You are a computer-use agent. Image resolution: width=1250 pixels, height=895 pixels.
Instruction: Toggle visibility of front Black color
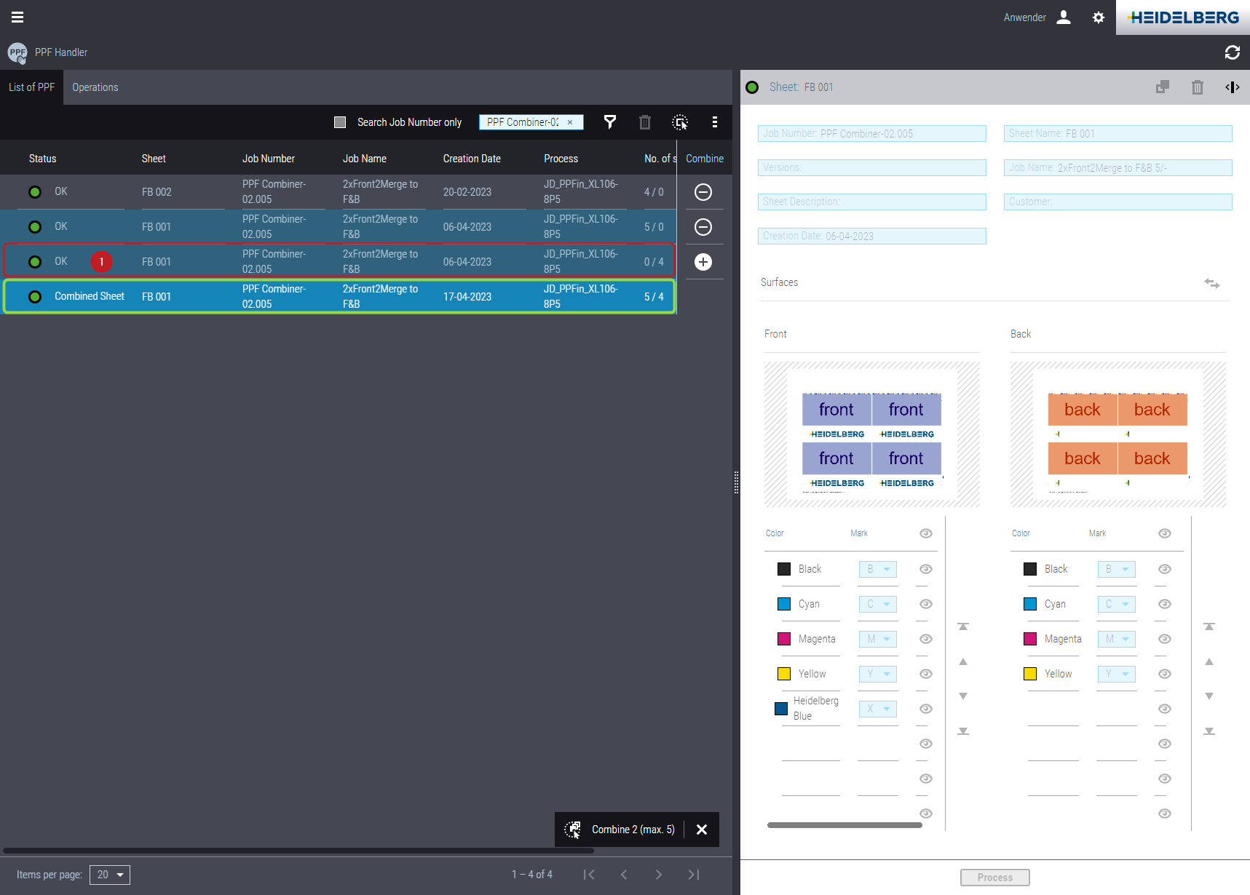pos(925,569)
